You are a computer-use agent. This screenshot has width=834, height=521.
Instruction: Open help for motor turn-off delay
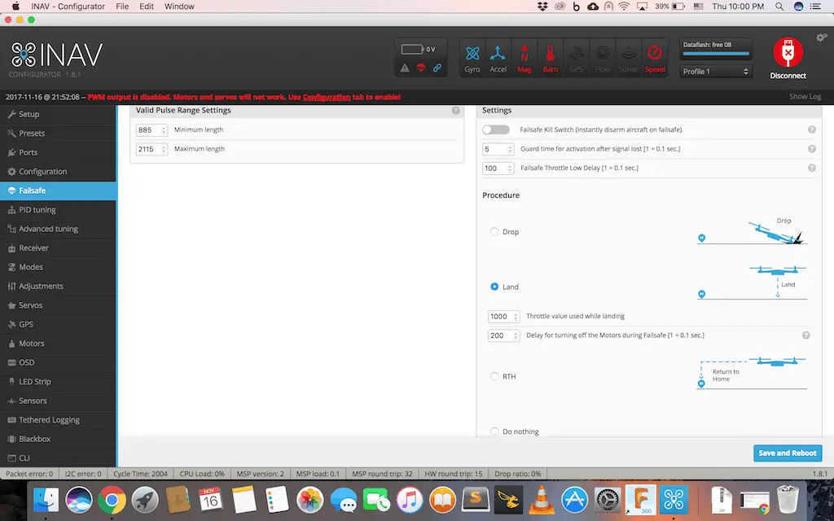(x=805, y=335)
